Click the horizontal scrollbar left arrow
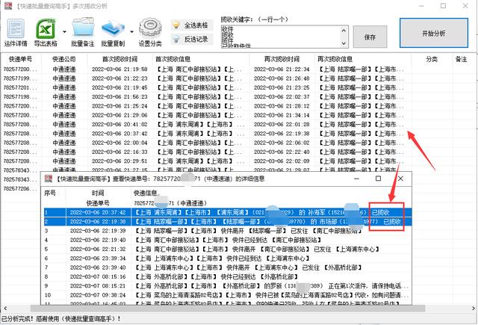478x325 pixels. (5, 309)
